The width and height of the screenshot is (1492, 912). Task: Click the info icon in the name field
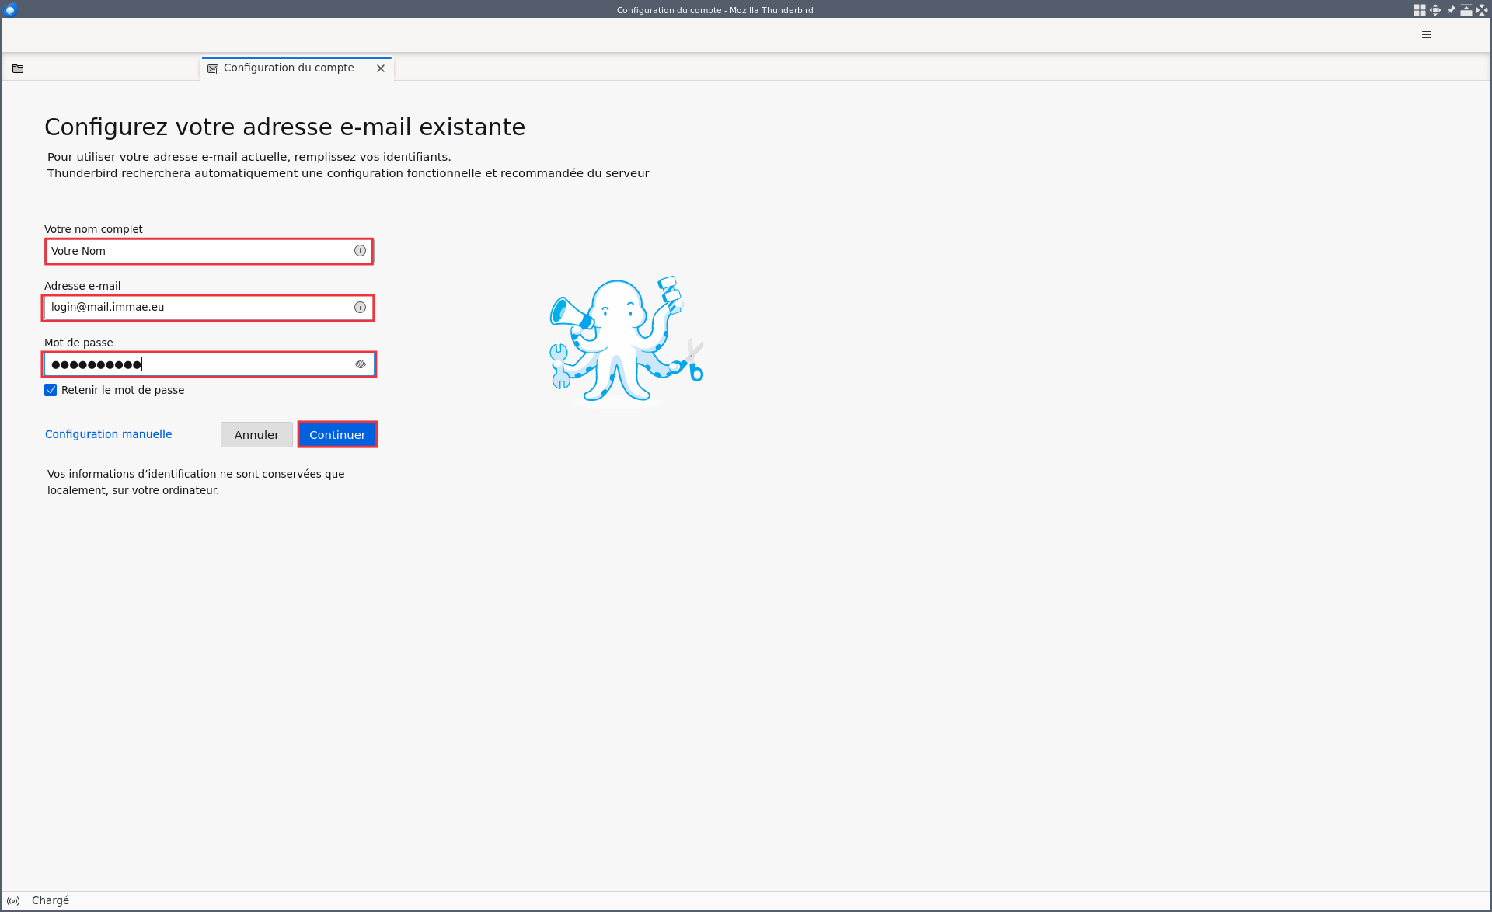tap(360, 251)
